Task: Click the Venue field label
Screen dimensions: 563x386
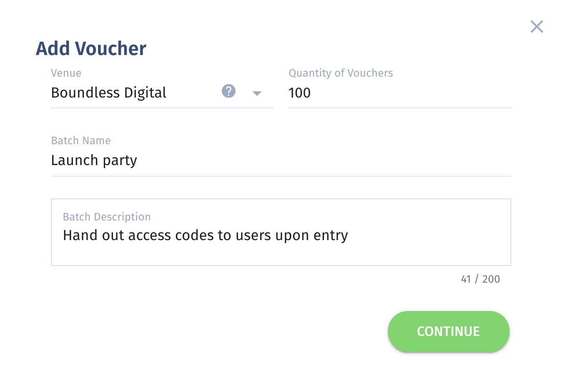Action: pyautogui.click(x=66, y=73)
